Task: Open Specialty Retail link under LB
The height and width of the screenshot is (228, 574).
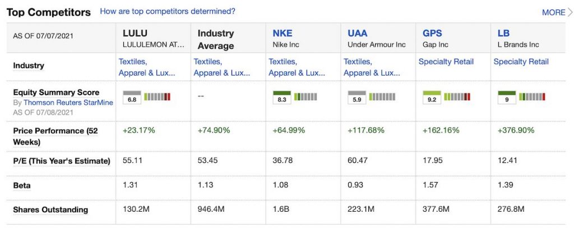Action: [521, 62]
